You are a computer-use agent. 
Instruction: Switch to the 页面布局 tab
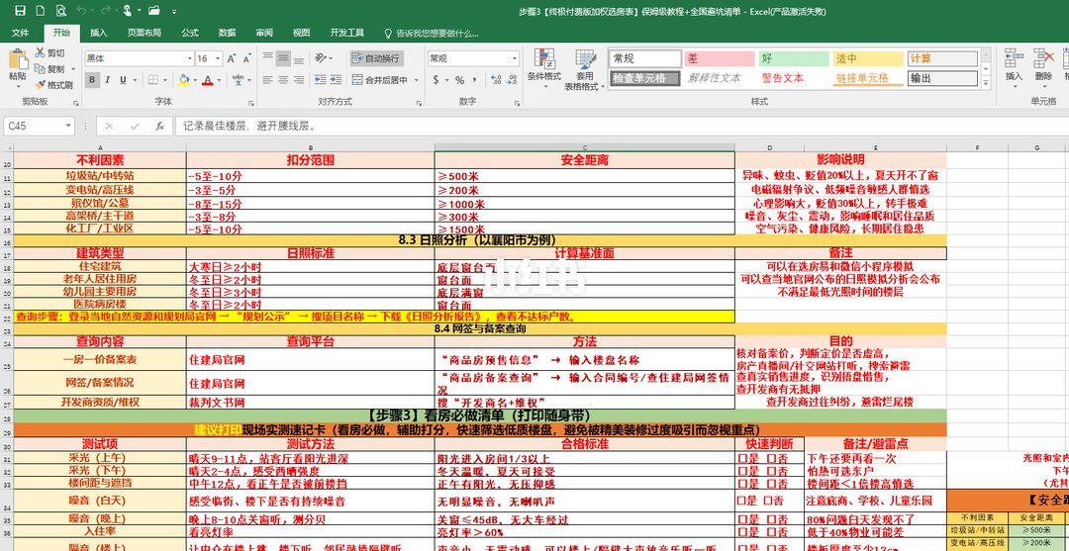coord(145,33)
